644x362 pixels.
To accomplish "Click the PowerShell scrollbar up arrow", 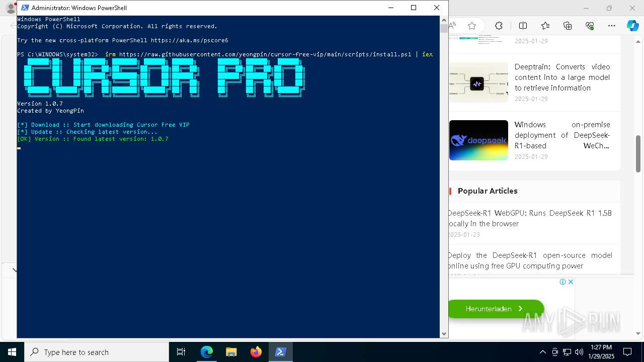I will (x=444, y=20).
